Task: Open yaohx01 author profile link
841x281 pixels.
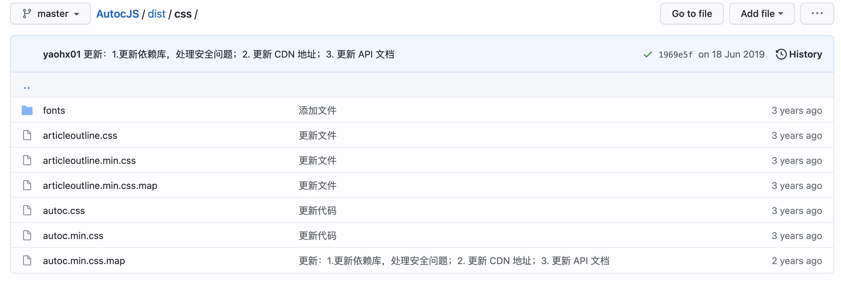Action: click(x=62, y=54)
